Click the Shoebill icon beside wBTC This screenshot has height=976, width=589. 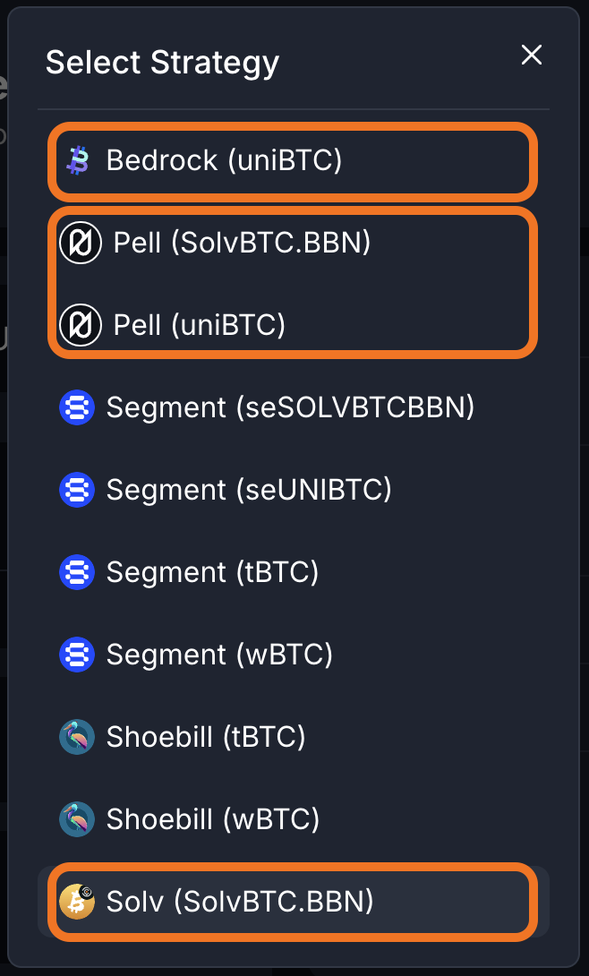pos(77,819)
